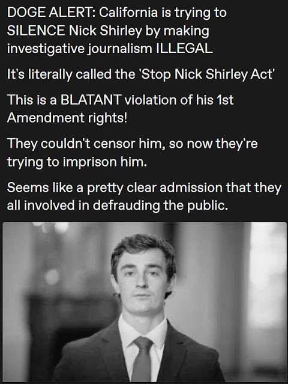Click the 'Stop Nick Shirley Act' line
288x384 pixels.
tap(141, 74)
